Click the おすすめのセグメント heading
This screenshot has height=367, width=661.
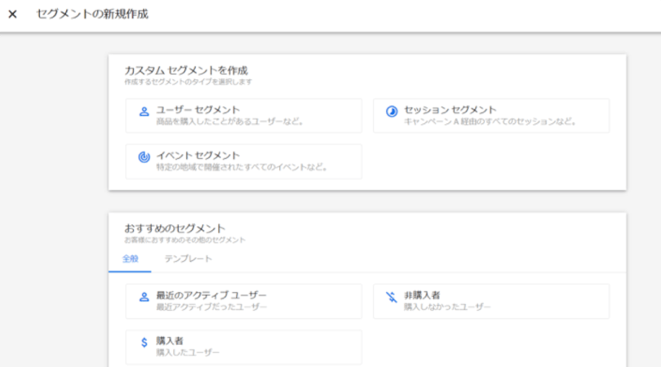(175, 228)
